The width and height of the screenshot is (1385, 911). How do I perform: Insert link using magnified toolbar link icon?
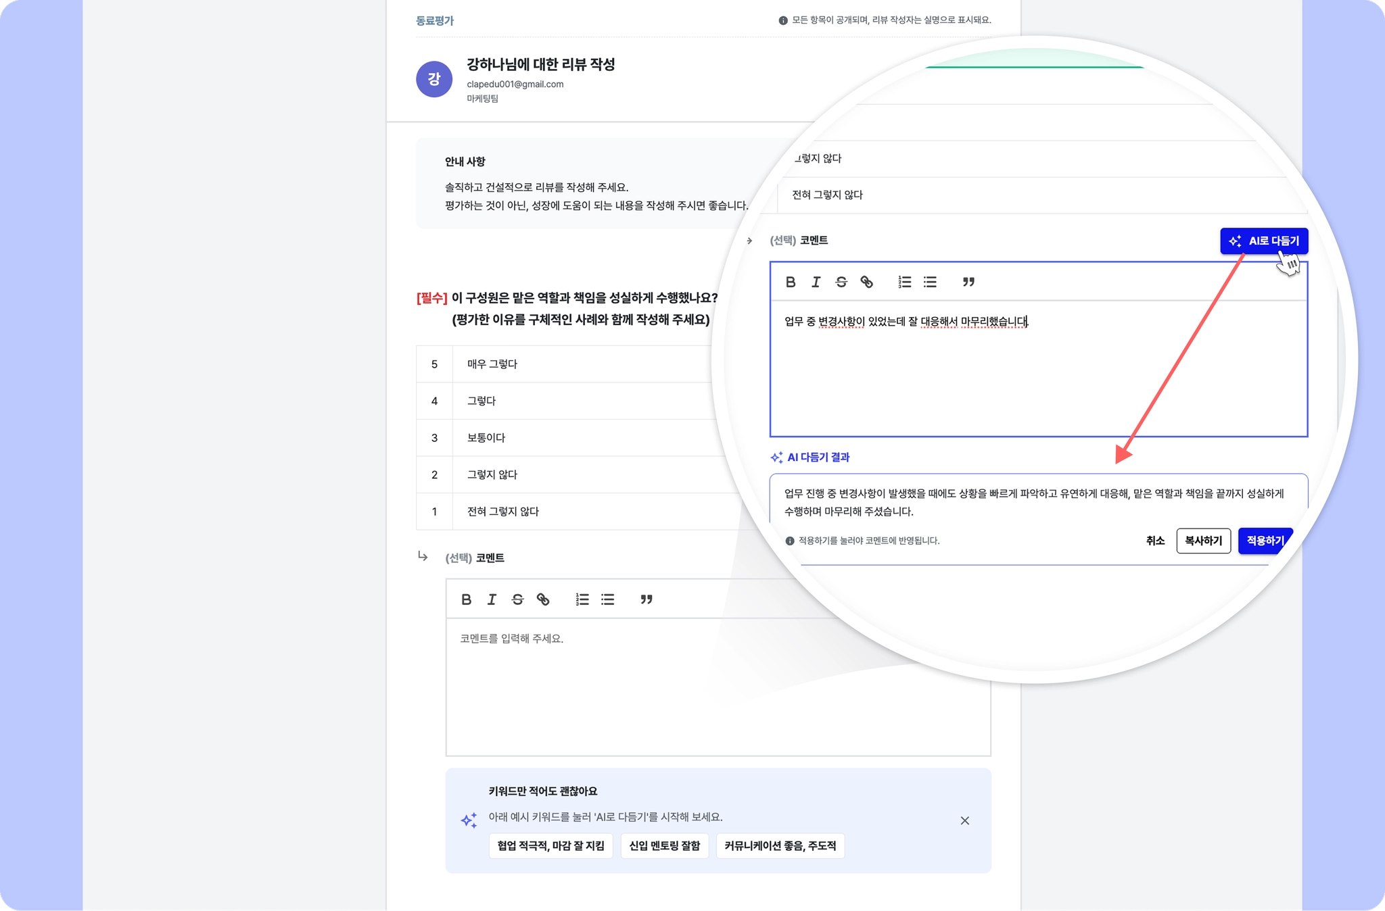coord(866,282)
